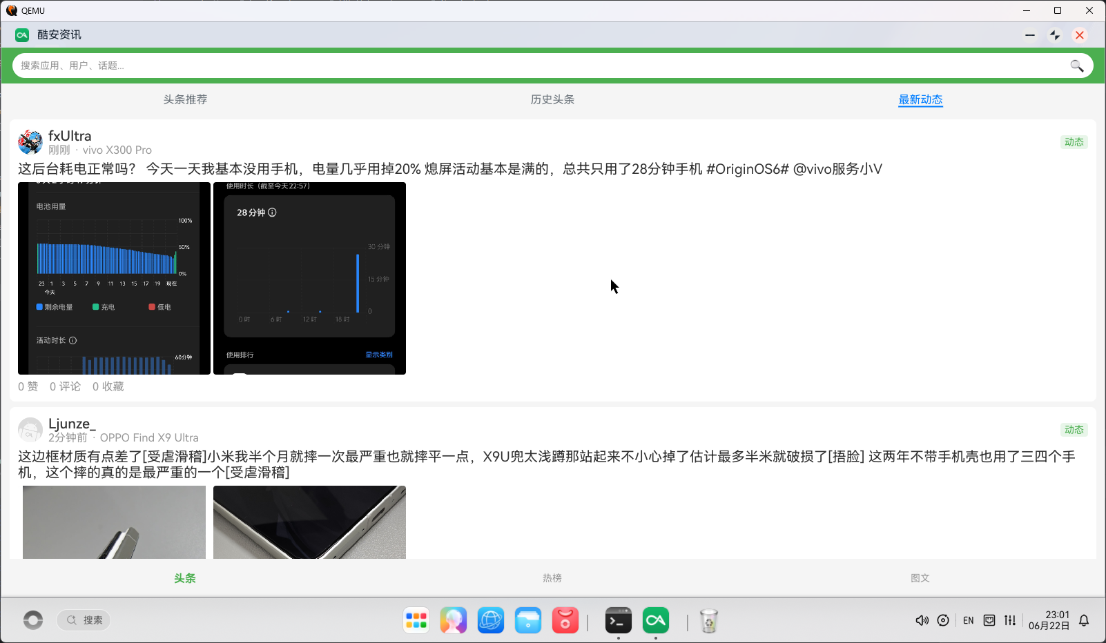Open Ljunze_ username profile

(72, 424)
